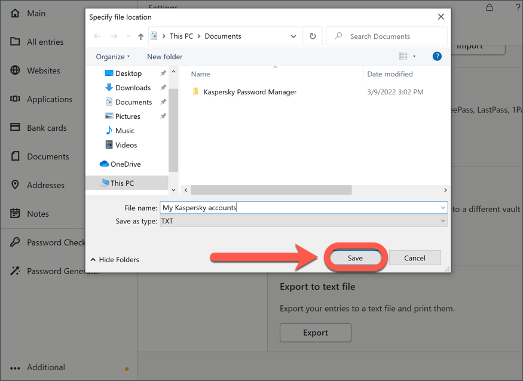Sort by Name column header
This screenshot has height=381, width=523.
tap(200, 74)
